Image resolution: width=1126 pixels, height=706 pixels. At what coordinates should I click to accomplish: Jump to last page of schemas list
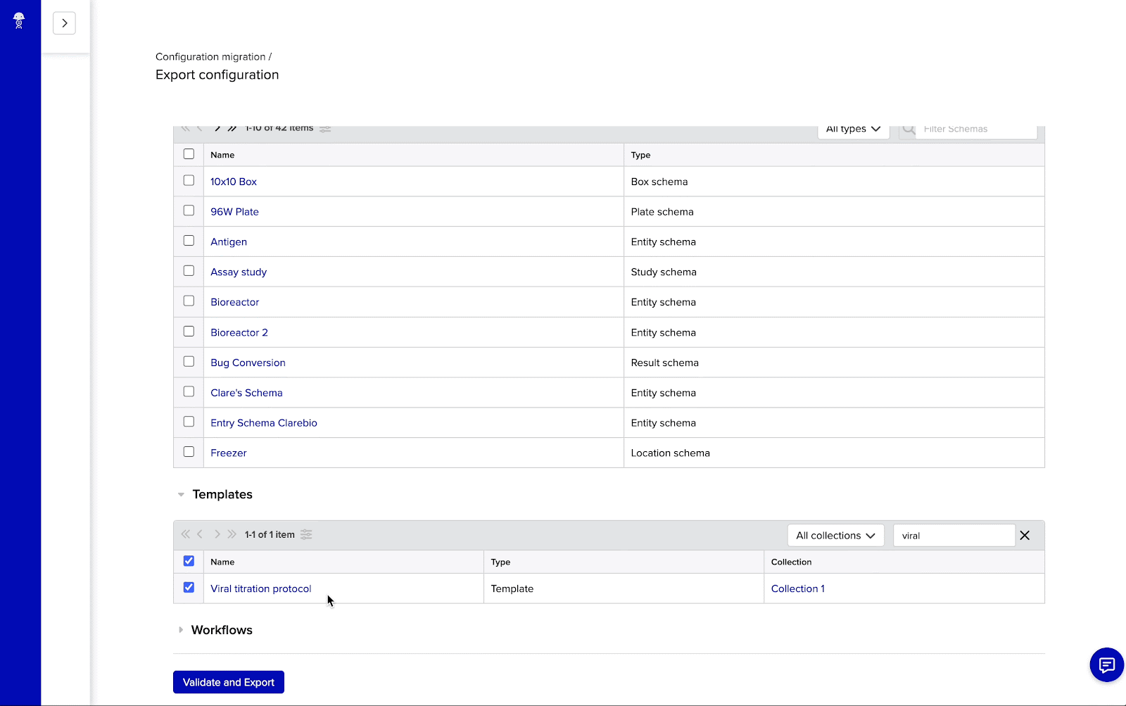tap(232, 128)
